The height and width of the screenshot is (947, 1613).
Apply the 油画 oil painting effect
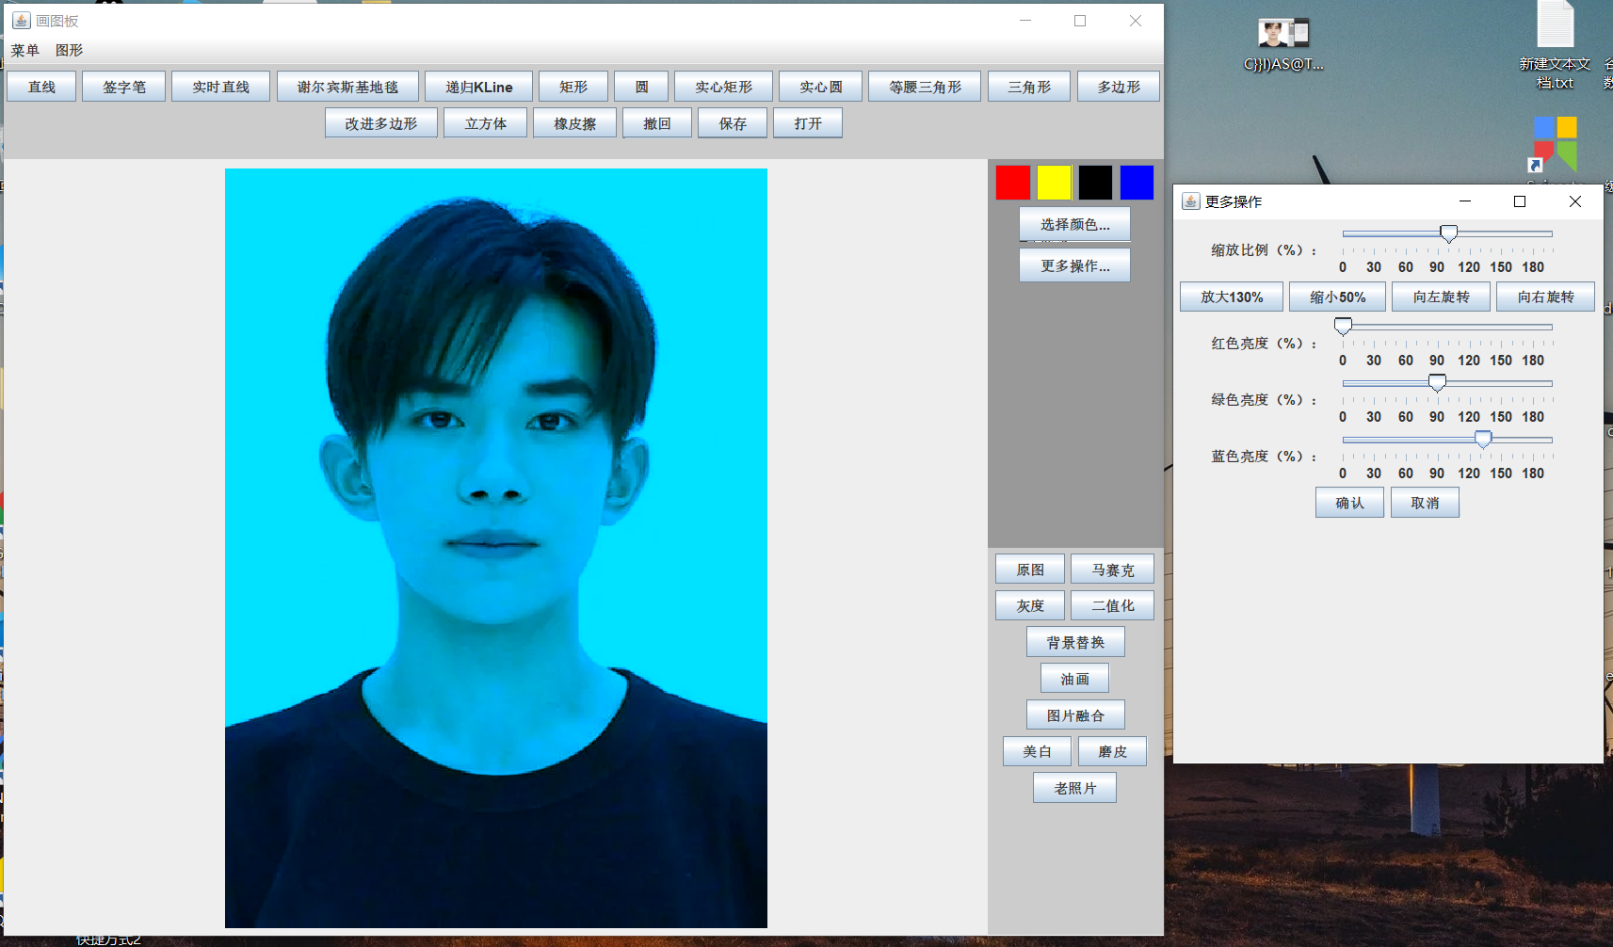1074,679
